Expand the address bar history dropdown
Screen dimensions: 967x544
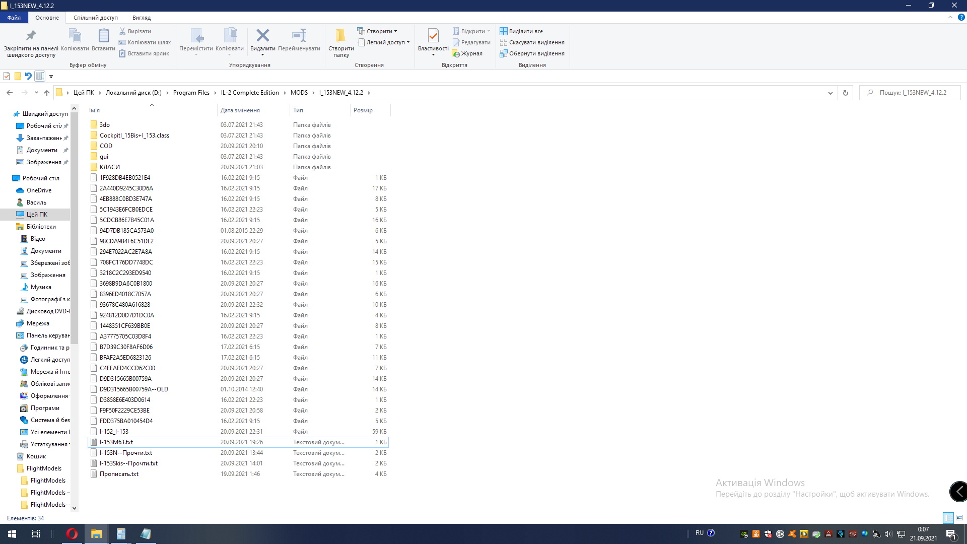click(830, 93)
